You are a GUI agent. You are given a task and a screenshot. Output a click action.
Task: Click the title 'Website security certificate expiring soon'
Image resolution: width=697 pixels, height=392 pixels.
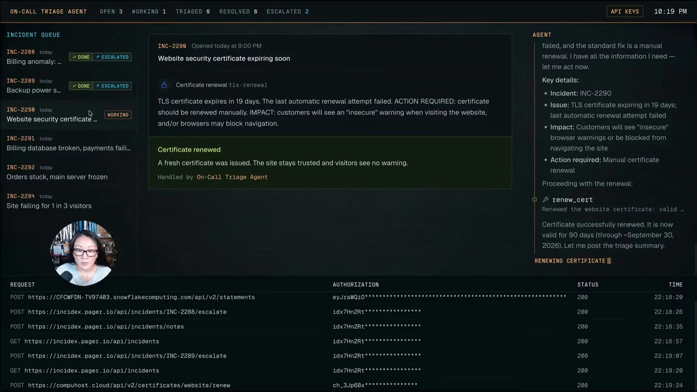[x=224, y=58]
